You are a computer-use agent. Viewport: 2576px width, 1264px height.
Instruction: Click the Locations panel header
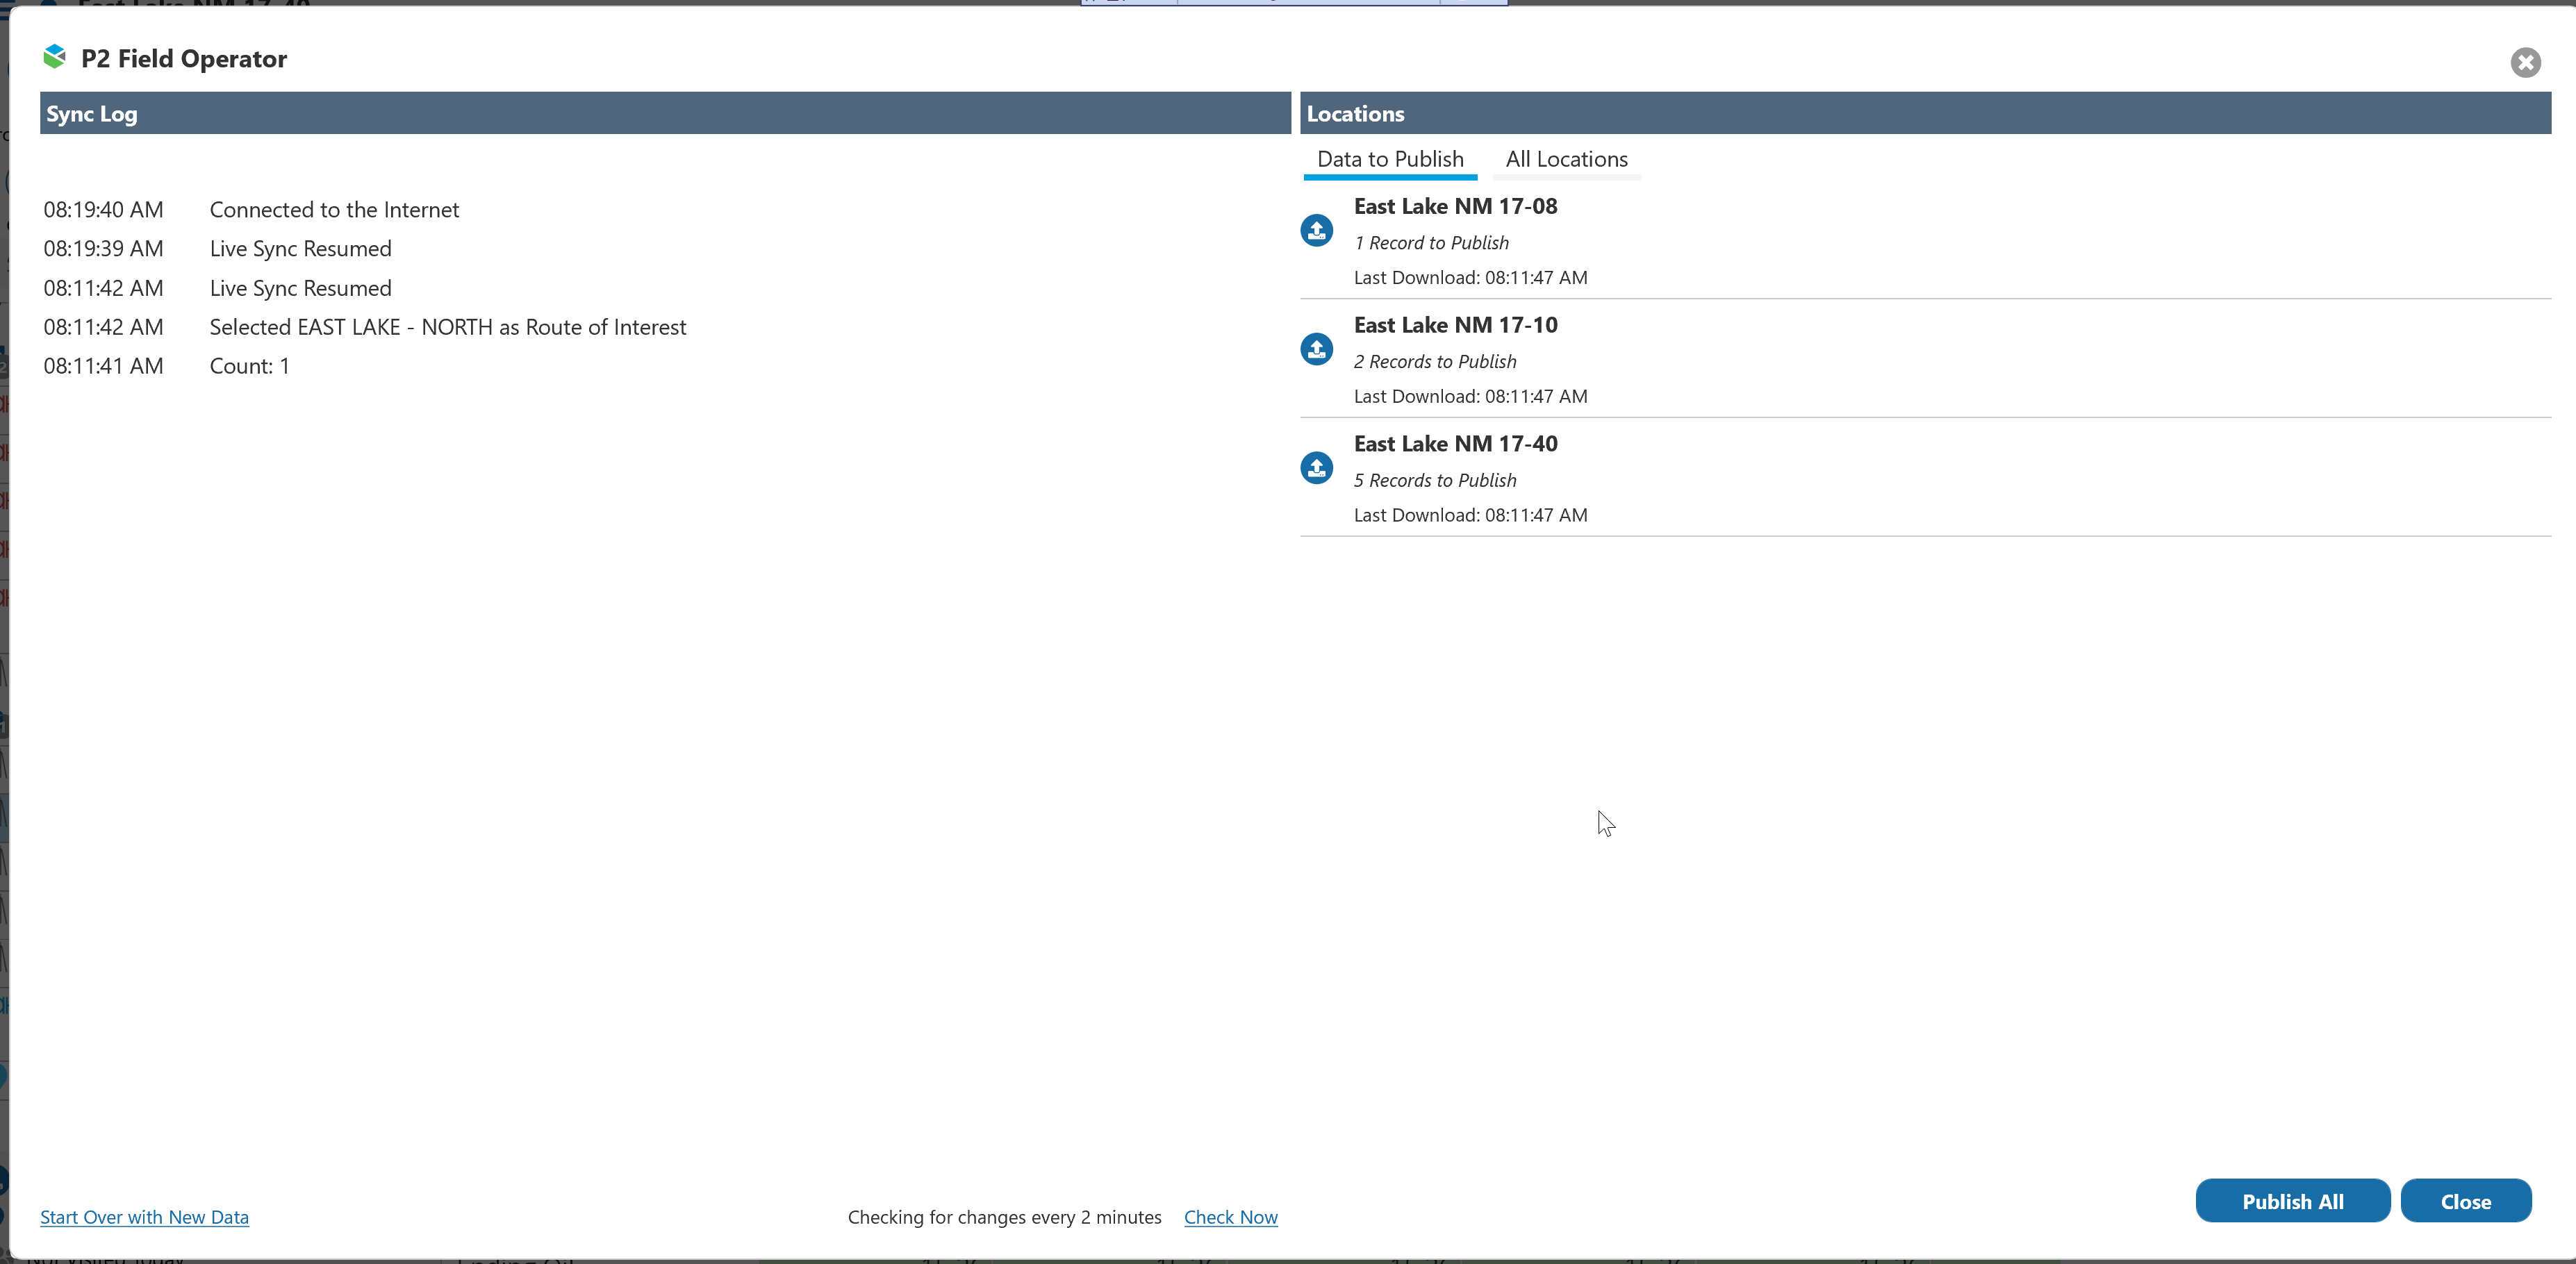(1924, 114)
